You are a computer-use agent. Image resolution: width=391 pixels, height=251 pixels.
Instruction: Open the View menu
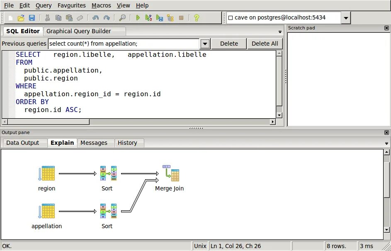pyautogui.click(x=123, y=5)
